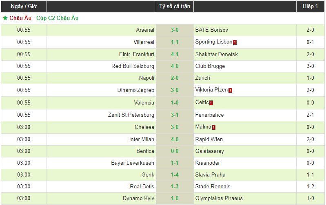
Task: Click the Hiệp 1 column header
Action: coord(310,7)
